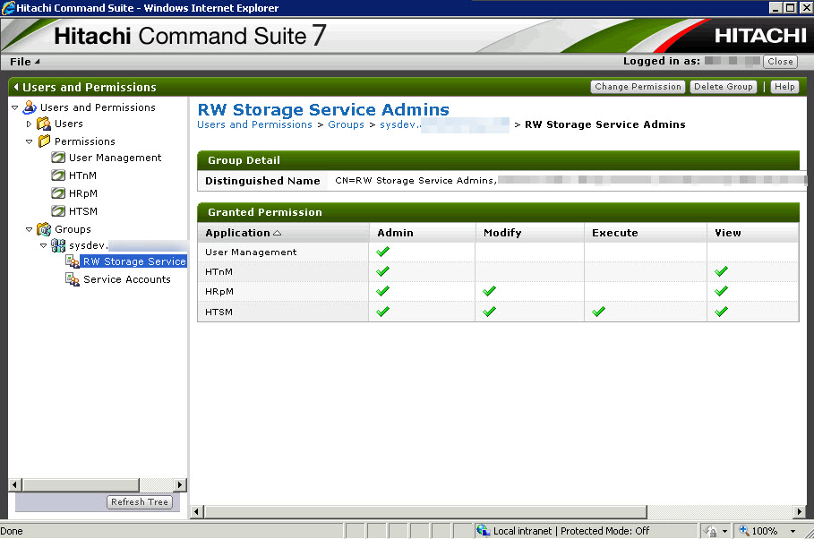Image resolution: width=814 pixels, height=539 pixels.
Task: Click the User Management permission icon
Action: click(58, 158)
